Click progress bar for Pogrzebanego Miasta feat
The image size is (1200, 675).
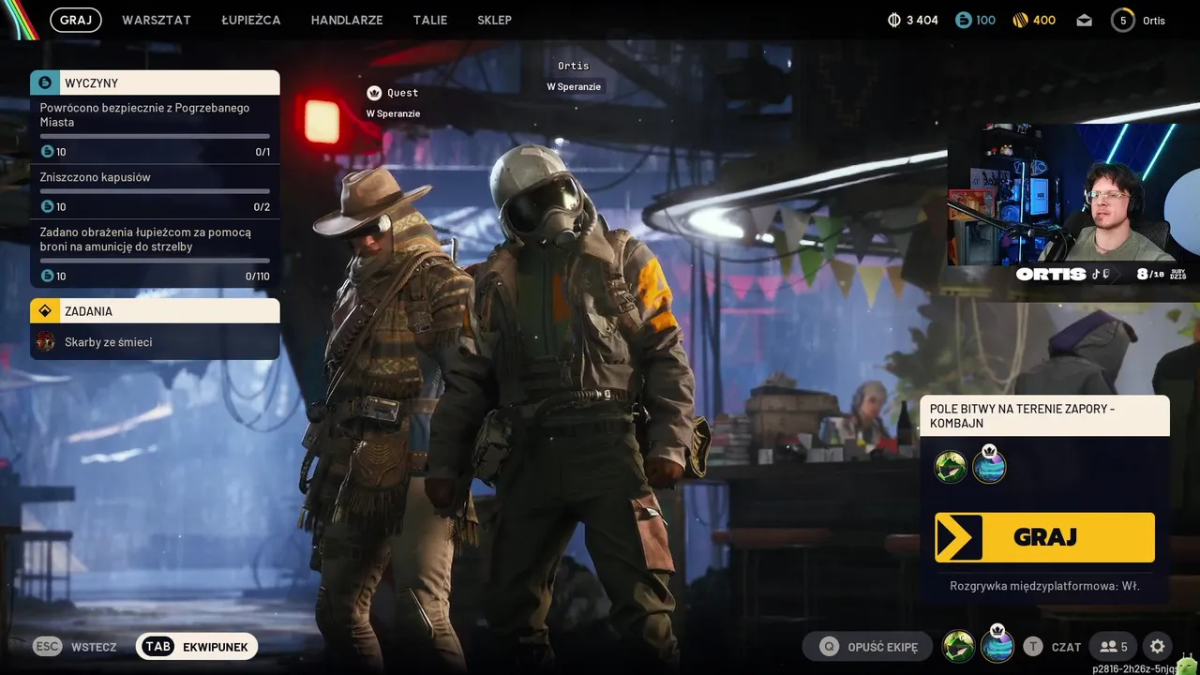coord(155,136)
